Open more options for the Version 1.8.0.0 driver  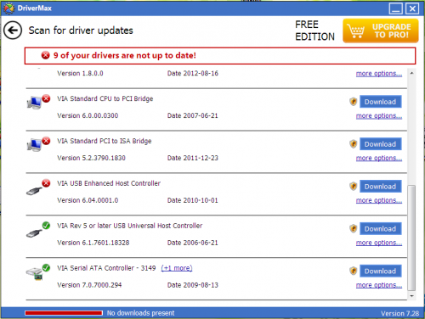[379, 74]
